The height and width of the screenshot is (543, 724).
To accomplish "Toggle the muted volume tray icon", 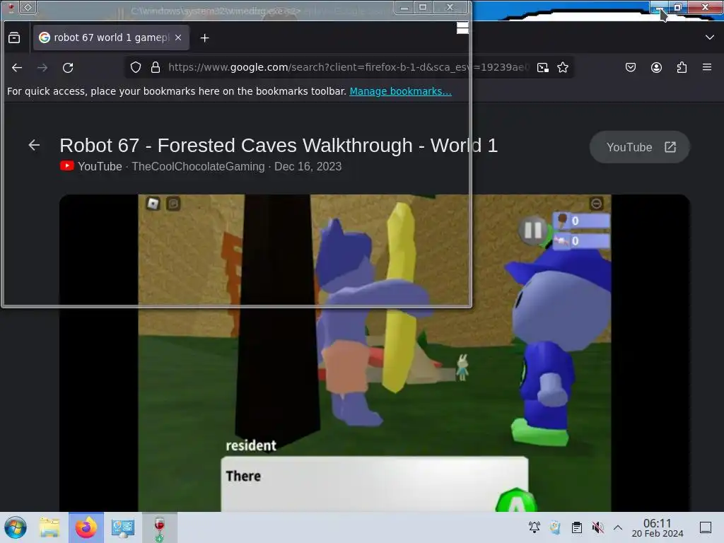I will pos(597,527).
